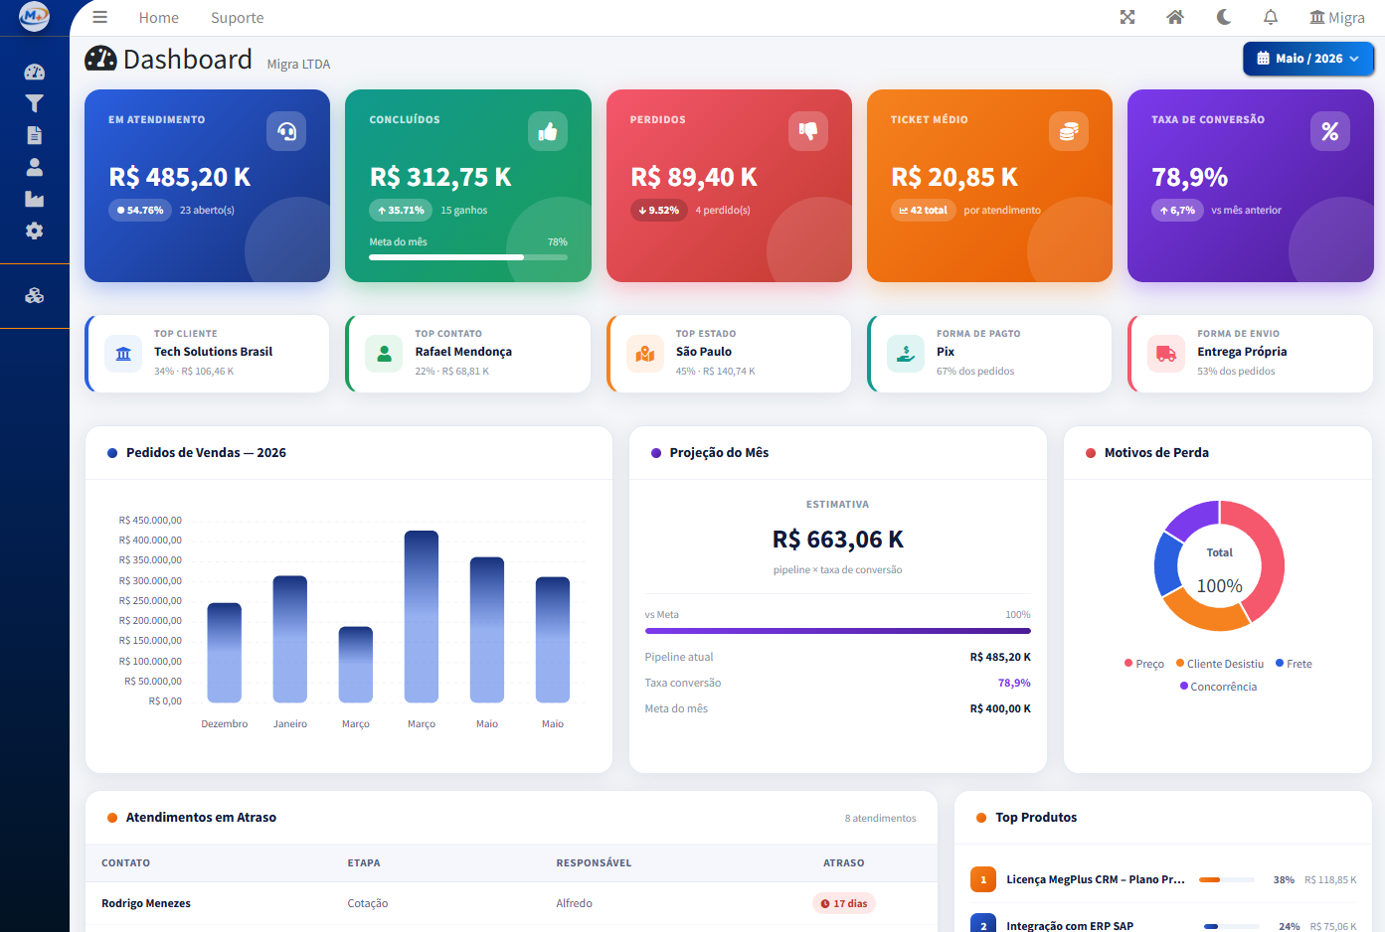Screen dimensions: 1385x932
Task: Click coins icon on Ticket Médio card
Action: 1069,131
